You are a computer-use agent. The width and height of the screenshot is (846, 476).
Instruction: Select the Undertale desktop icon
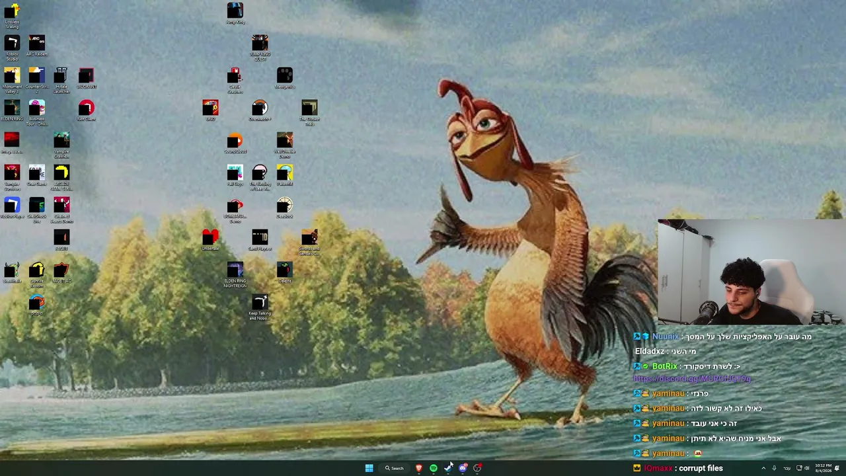210,241
